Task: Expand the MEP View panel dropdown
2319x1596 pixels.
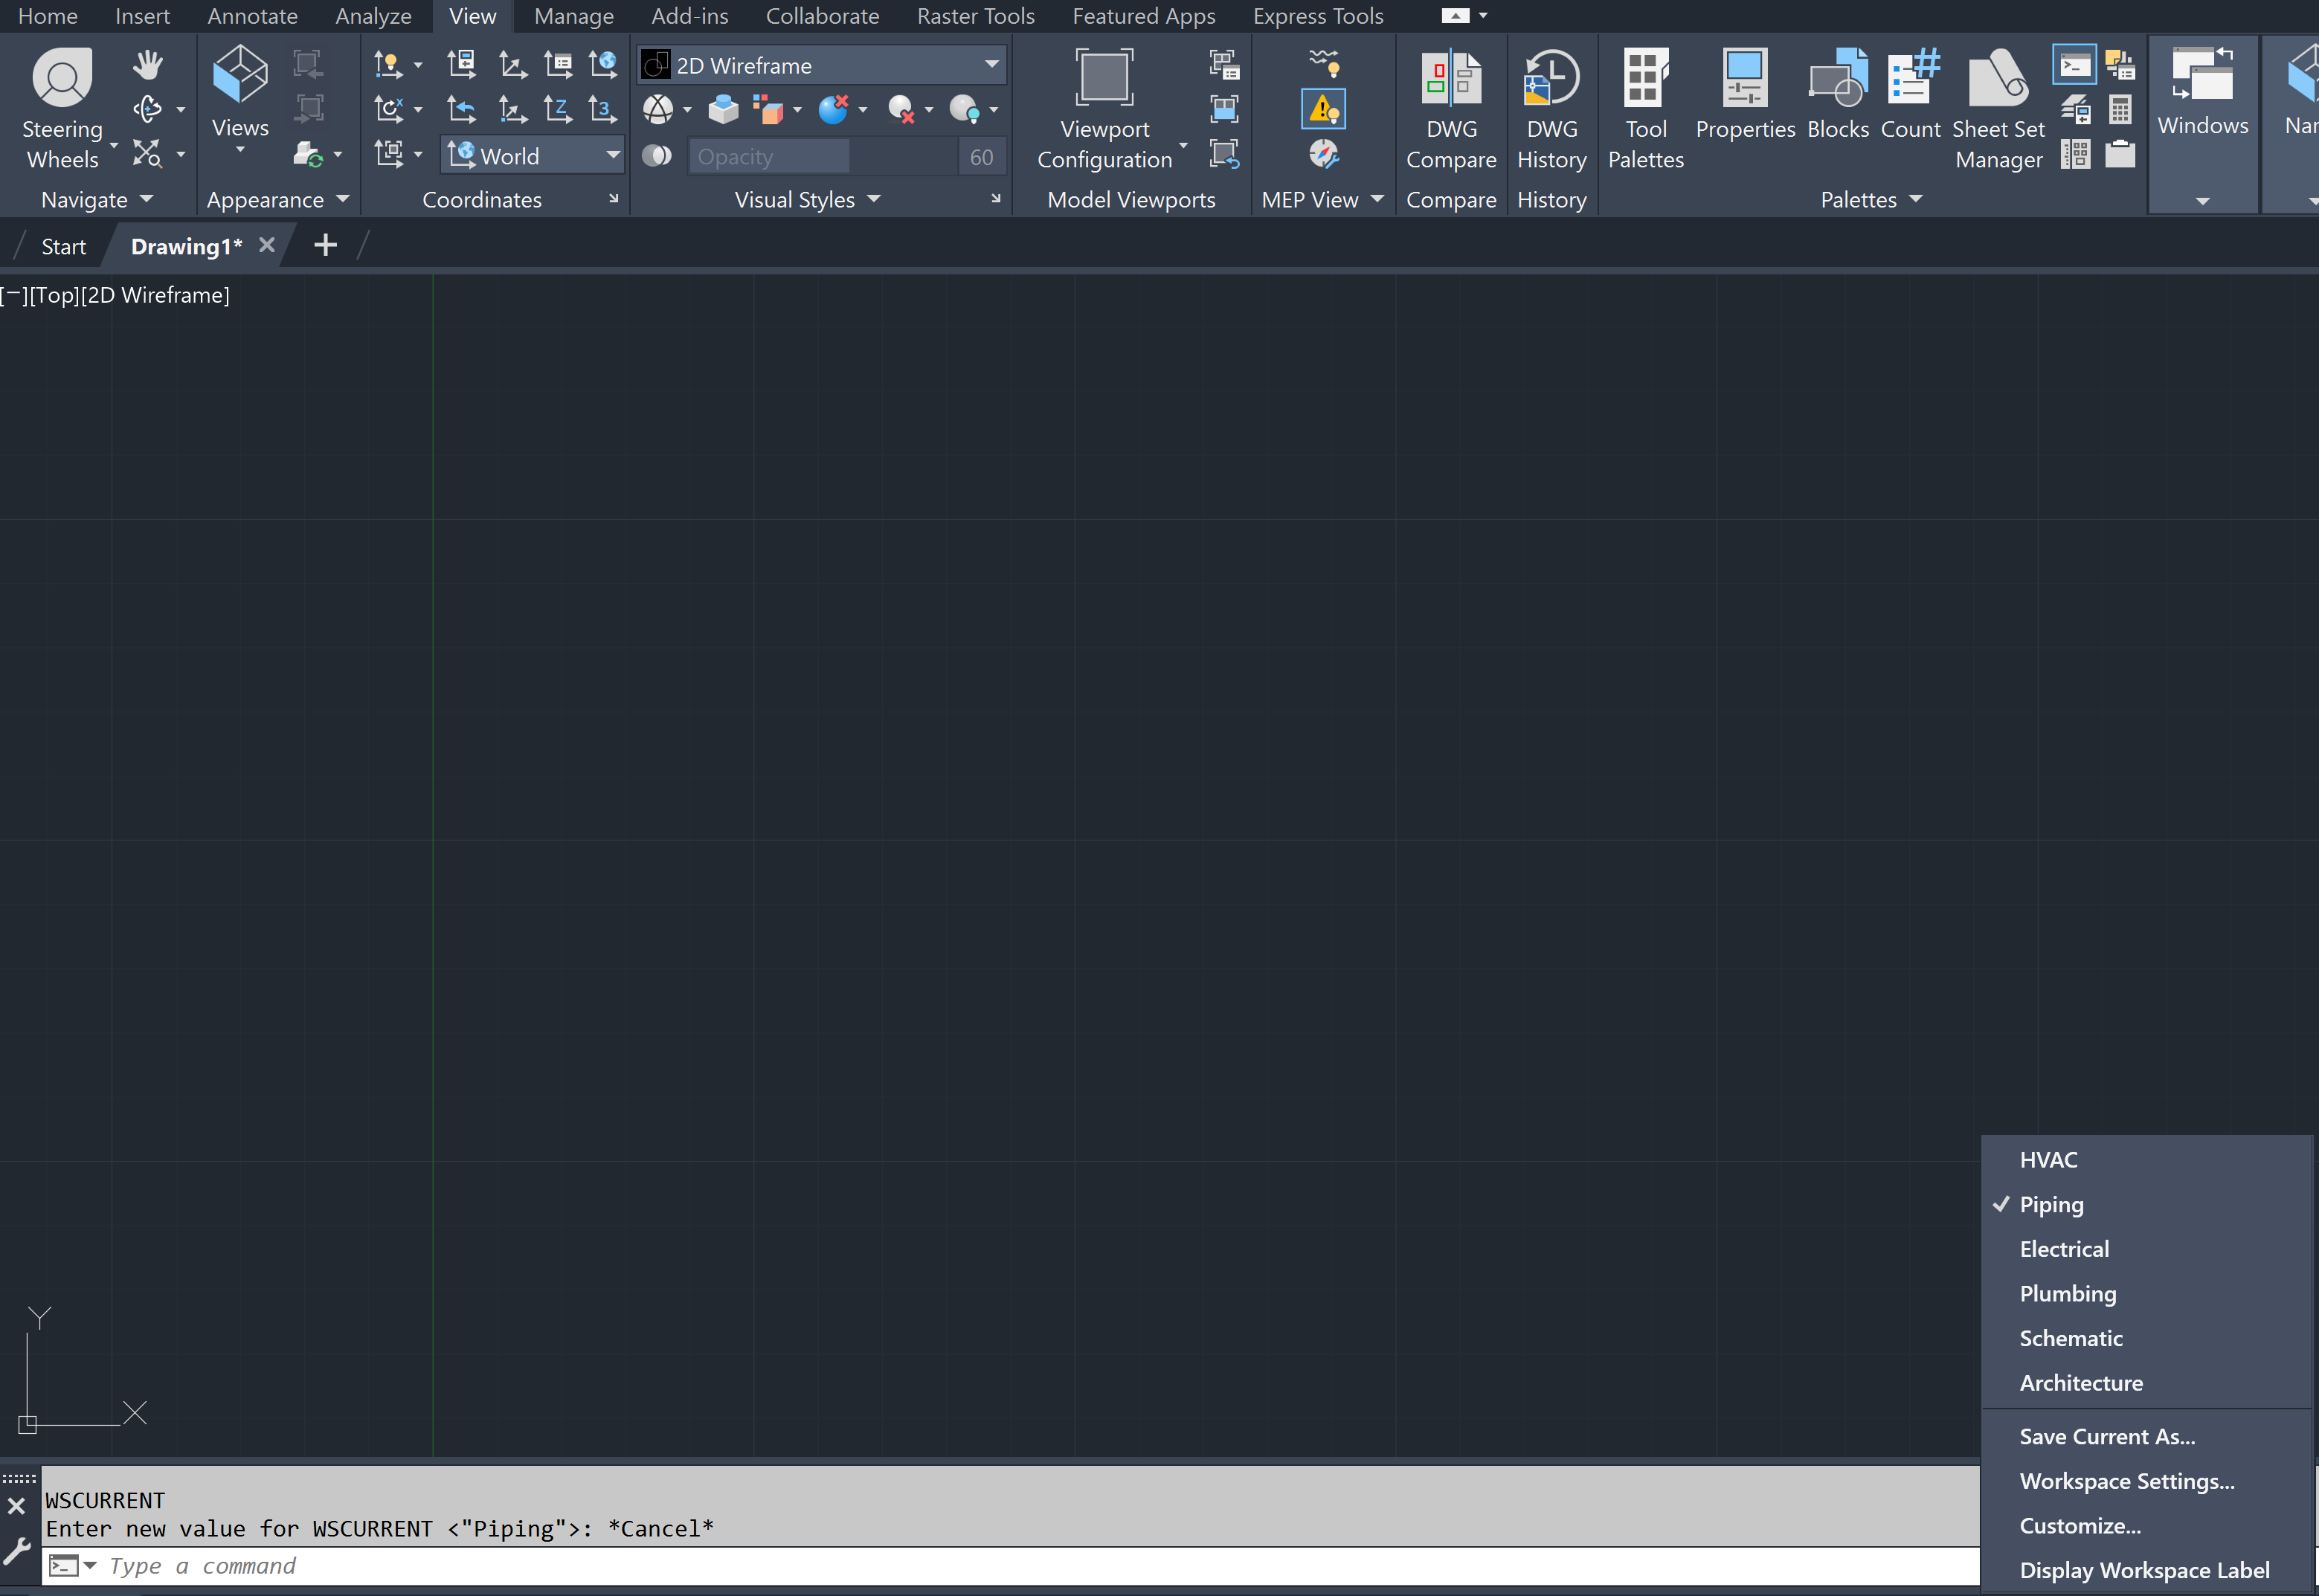Action: pos(1378,199)
